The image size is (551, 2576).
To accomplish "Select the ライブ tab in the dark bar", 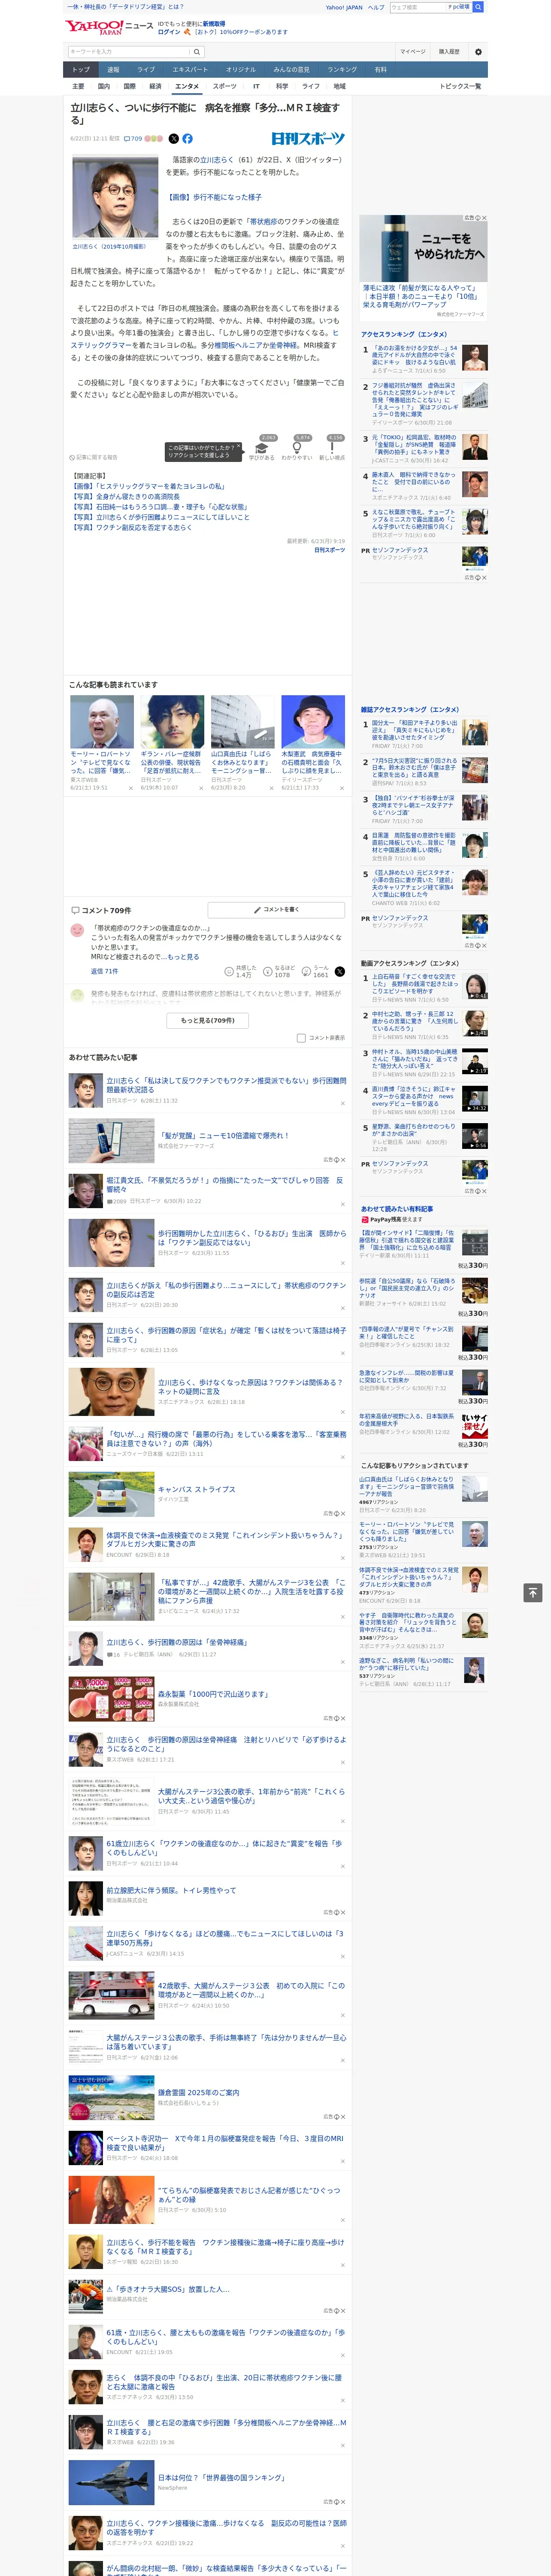I will (x=146, y=70).
